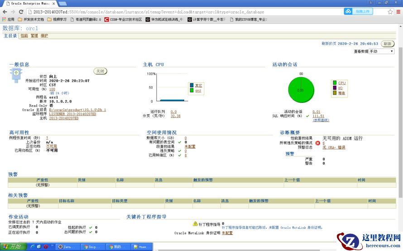Open the 我的ITPUB博客 bookmark
This screenshot has height=251, width=403.
pyautogui.click(x=248, y=19)
